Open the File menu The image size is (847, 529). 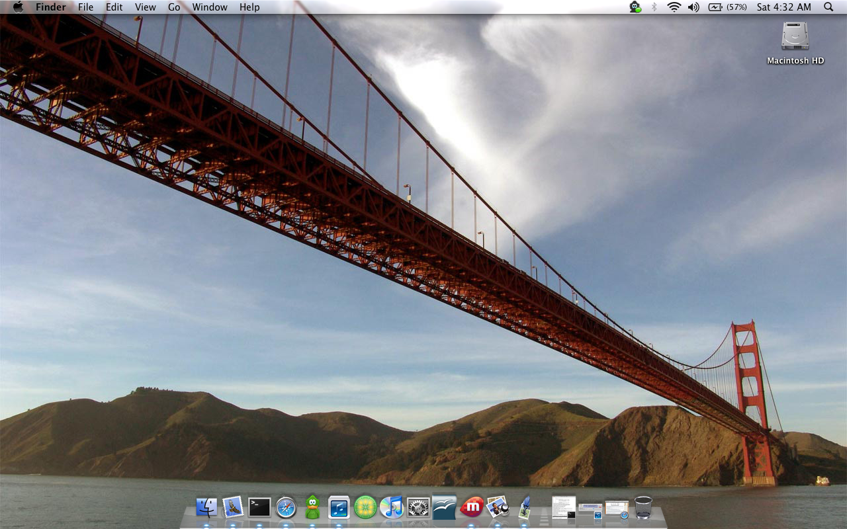[x=85, y=7]
